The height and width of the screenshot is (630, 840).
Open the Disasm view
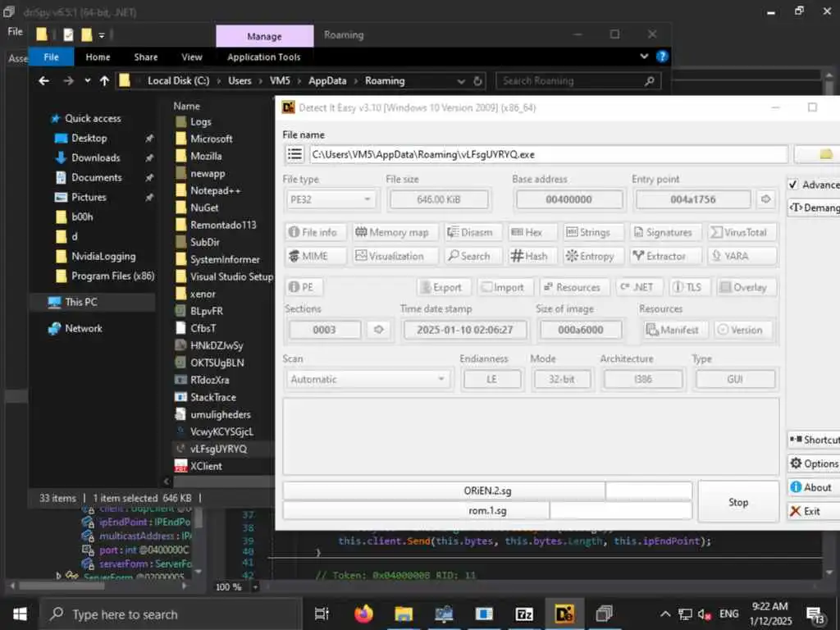pos(472,232)
